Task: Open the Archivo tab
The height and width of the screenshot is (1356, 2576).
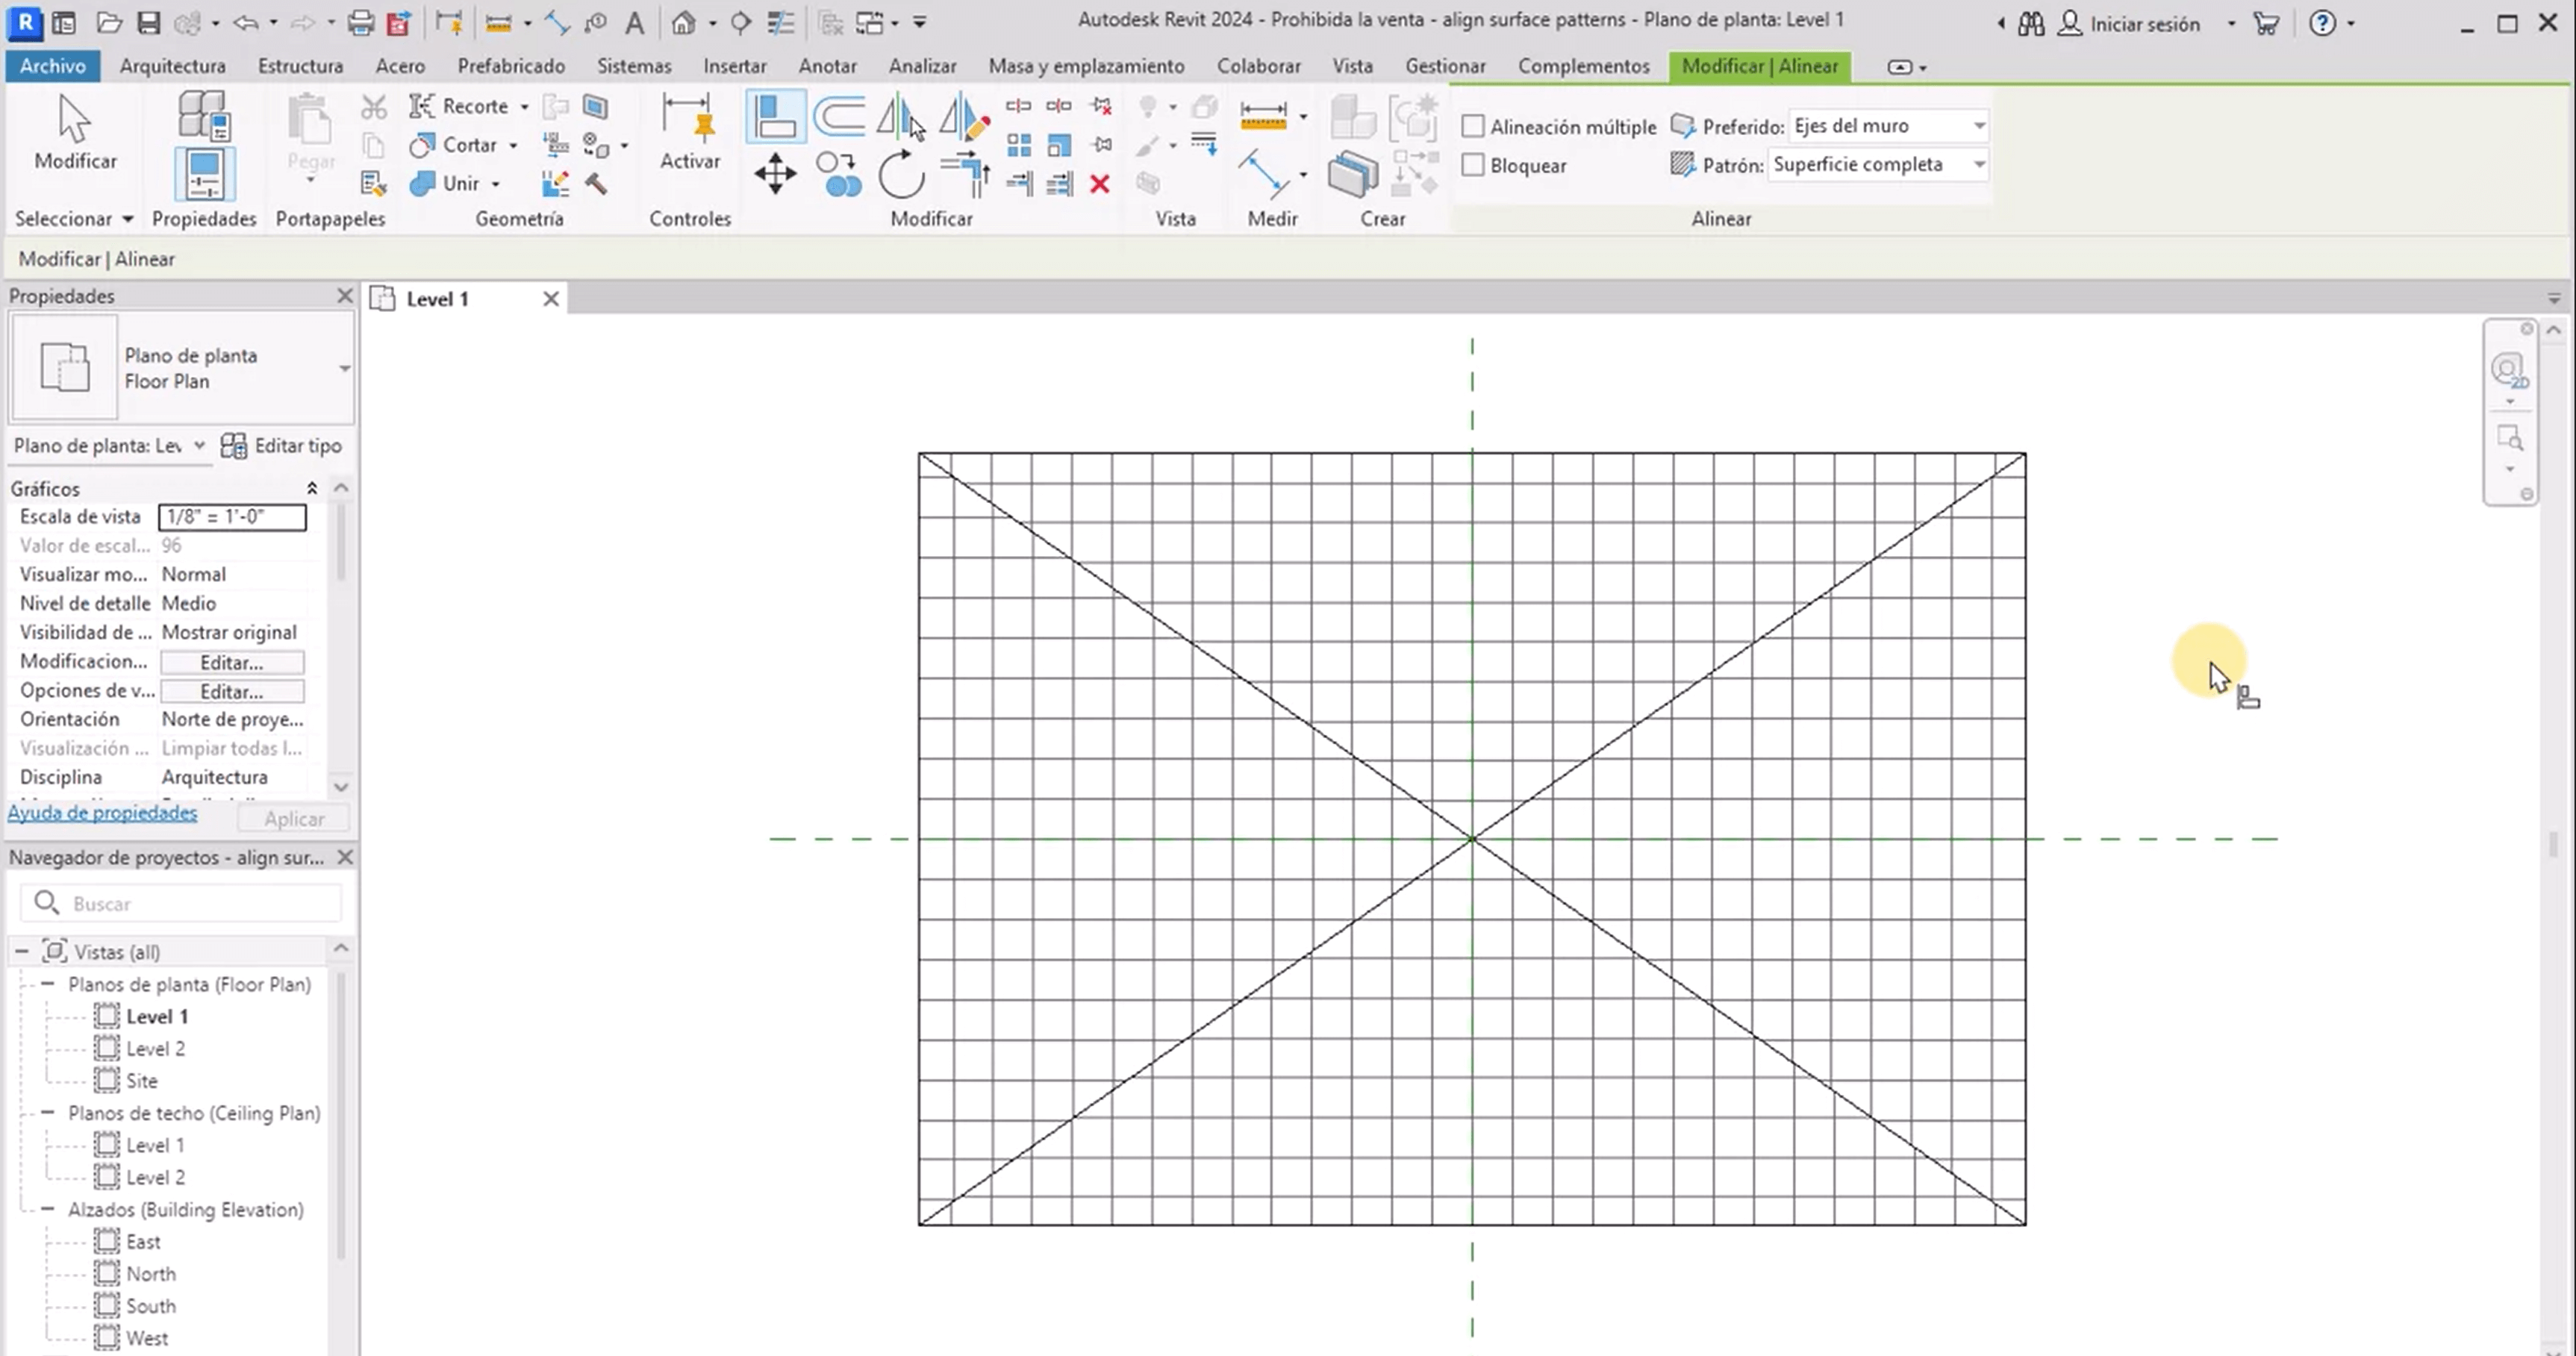Action: click(52, 66)
